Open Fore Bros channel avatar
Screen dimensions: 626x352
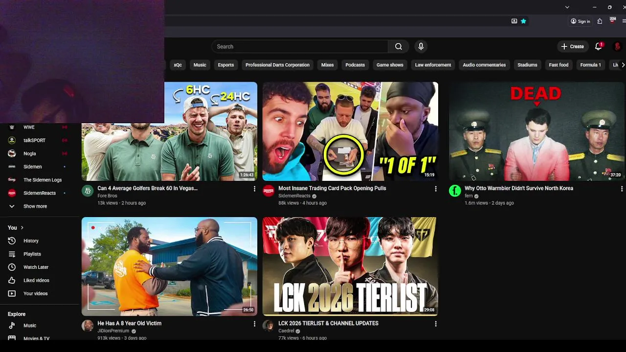pos(88,191)
